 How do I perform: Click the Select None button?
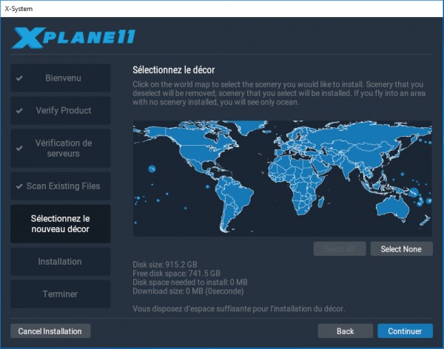[402, 248]
